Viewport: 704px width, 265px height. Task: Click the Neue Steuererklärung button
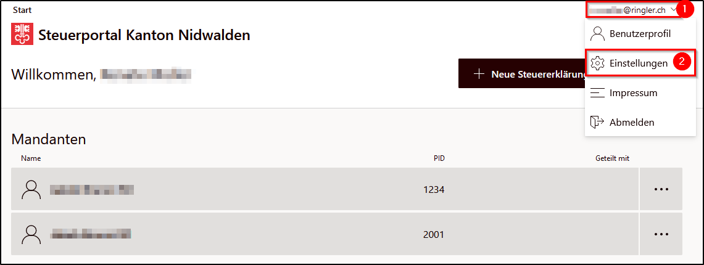[522, 73]
